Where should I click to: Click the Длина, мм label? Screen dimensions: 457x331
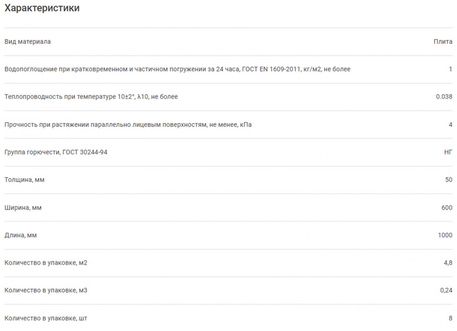(20, 235)
